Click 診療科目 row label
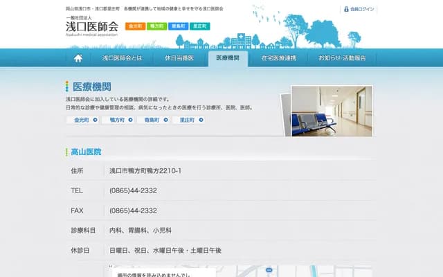 [83, 231]
